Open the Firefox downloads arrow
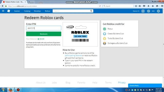 148,6
